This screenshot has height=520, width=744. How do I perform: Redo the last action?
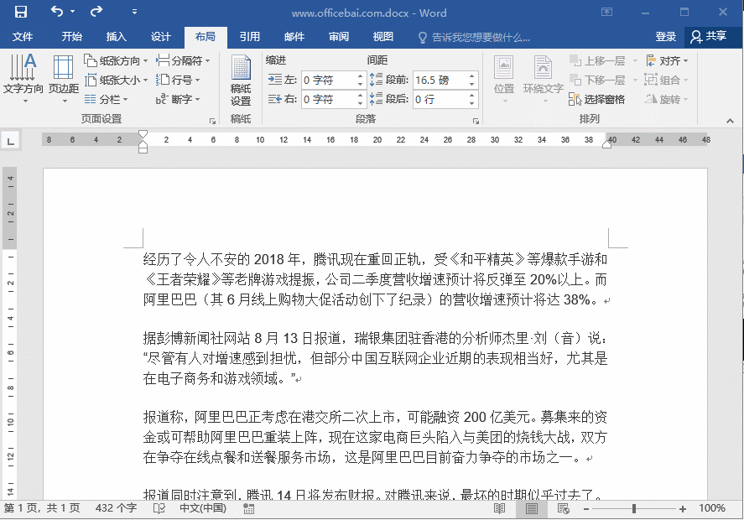point(96,12)
